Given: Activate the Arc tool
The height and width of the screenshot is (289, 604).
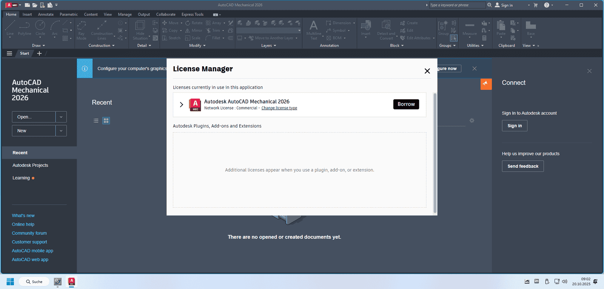Looking at the screenshot, I should [55, 28].
